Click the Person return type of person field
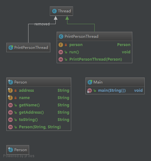This screenshot has width=151, height=161. 124,45
